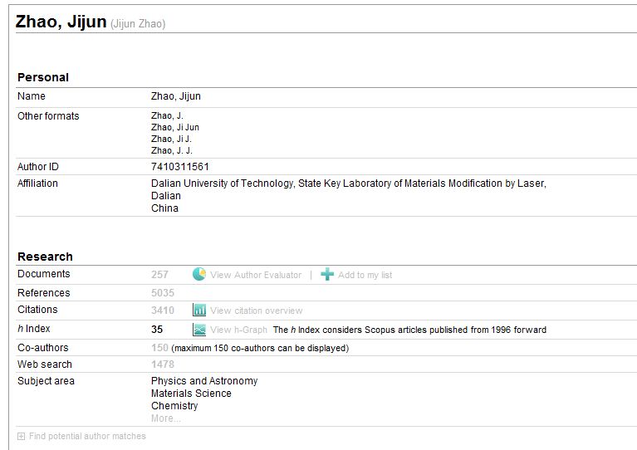Click the Add to my list link
Image resolution: width=637 pixels, height=450 pixels.
click(365, 275)
